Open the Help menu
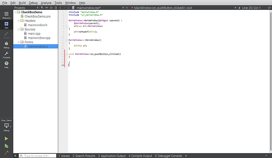This screenshot has height=158, width=272. point(82,3)
